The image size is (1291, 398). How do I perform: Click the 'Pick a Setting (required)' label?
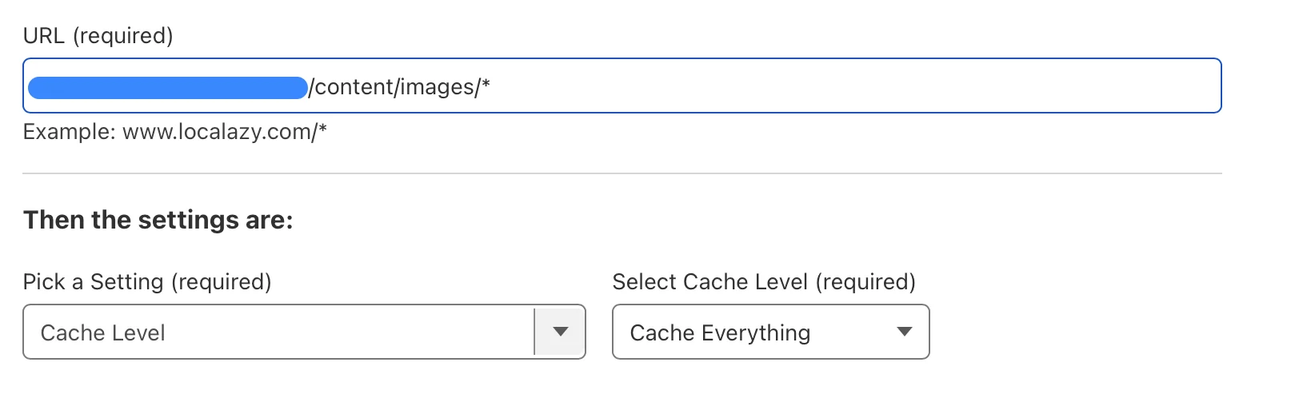pos(147,282)
